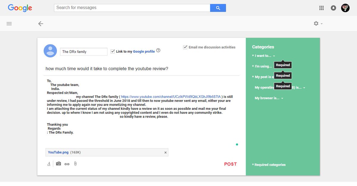Expand the 'My post is a...' dropdown
Screen dimensions: 357x186
pos(263,77)
